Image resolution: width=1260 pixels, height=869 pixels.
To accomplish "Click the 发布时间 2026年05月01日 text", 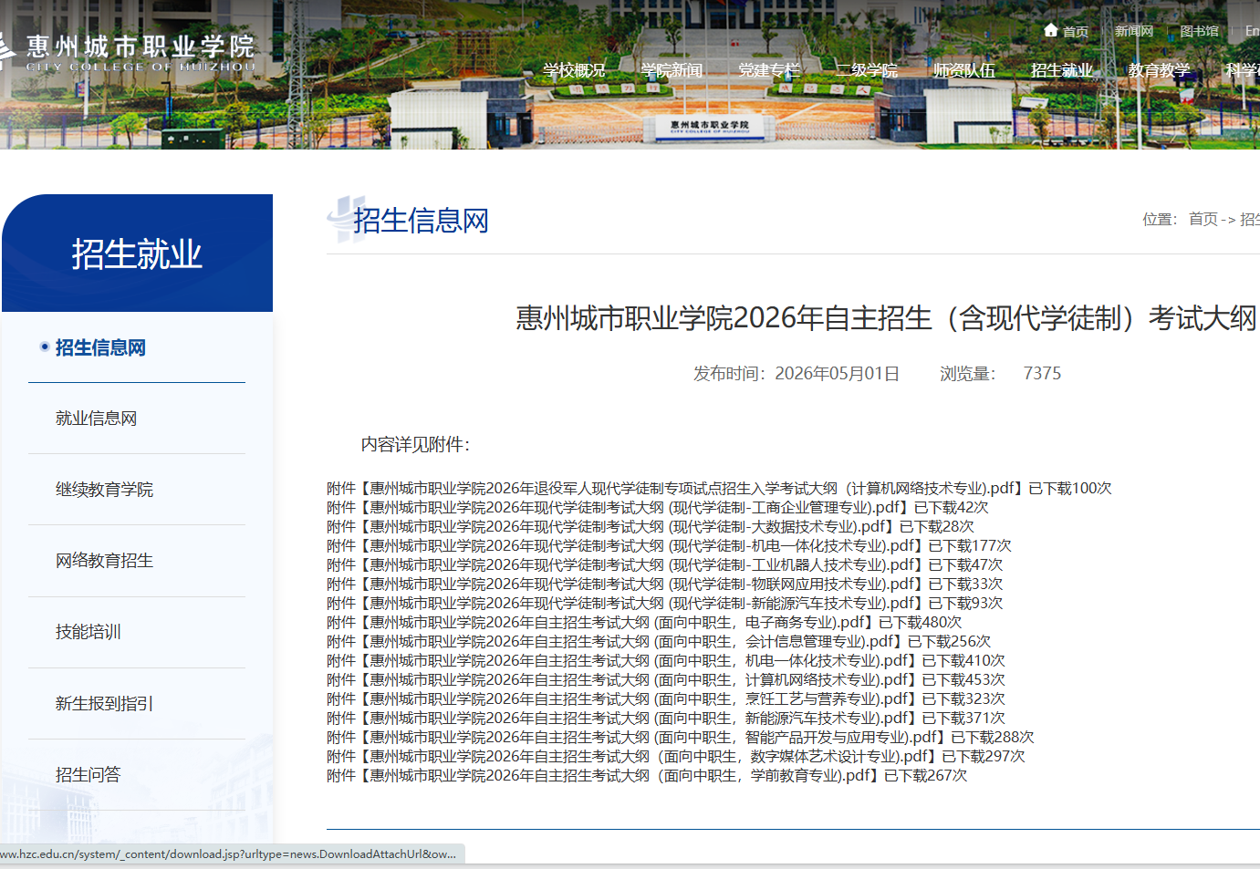I will click(x=797, y=373).
